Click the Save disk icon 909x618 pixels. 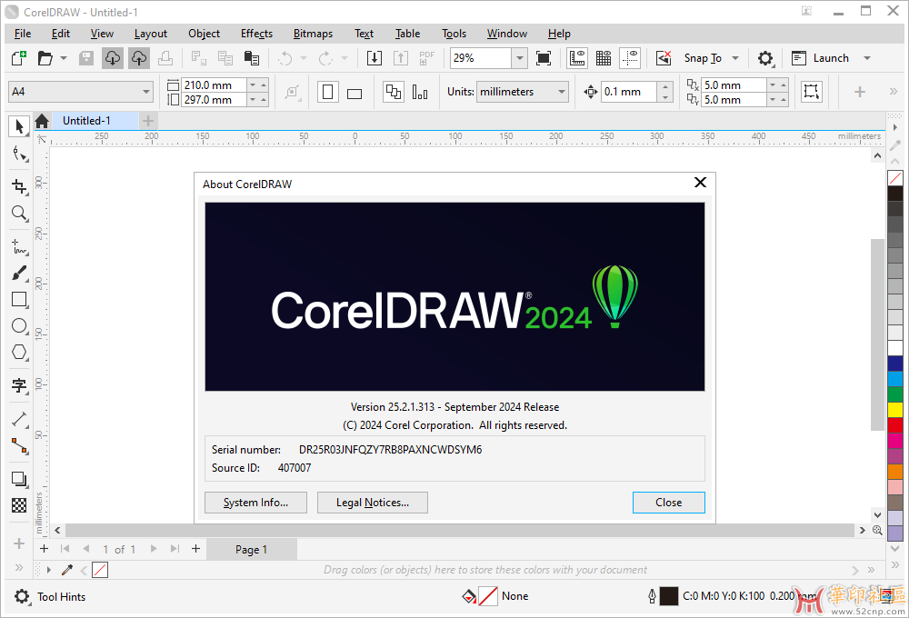click(x=86, y=58)
